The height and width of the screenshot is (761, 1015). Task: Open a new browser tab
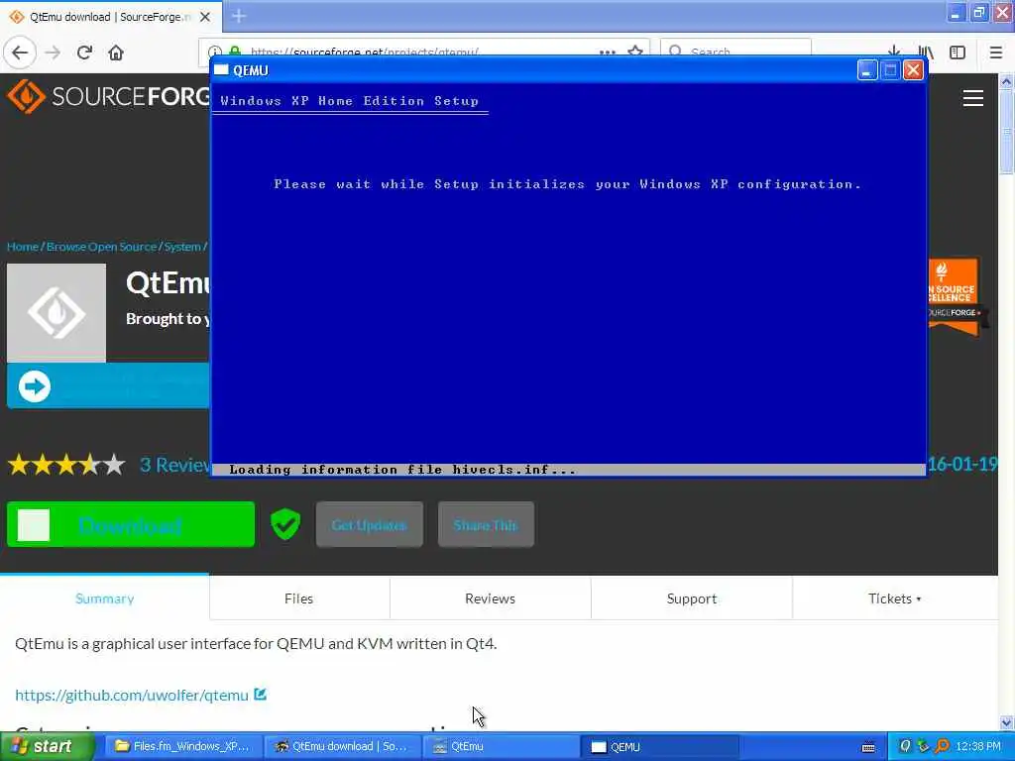pyautogui.click(x=238, y=16)
